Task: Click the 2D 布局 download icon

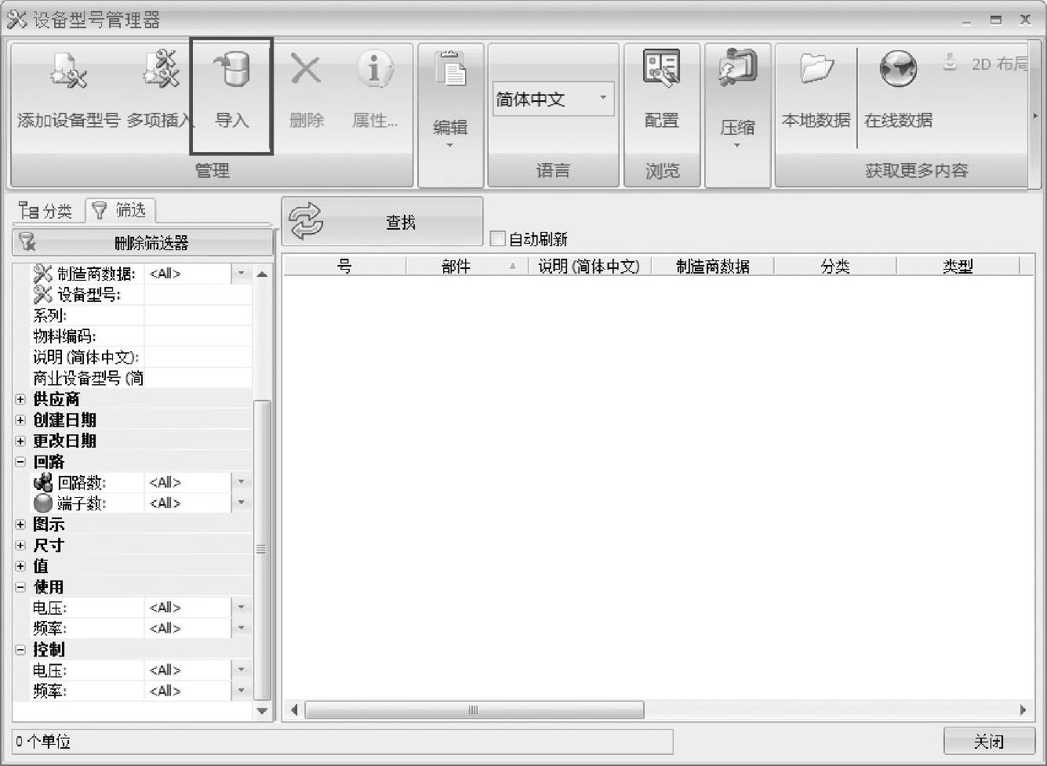Action: click(950, 63)
